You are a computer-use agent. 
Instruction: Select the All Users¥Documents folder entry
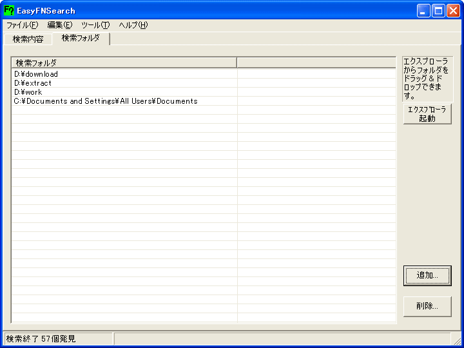(106, 101)
